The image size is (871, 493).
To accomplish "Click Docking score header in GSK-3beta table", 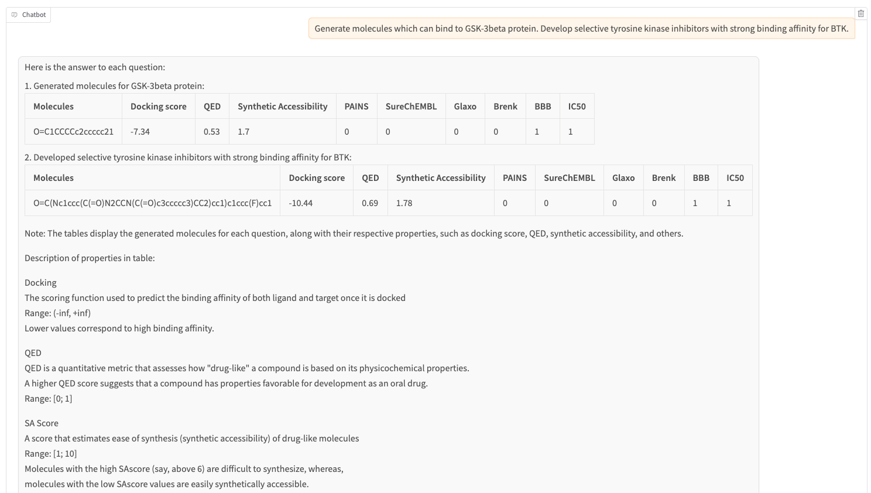I will point(158,107).
